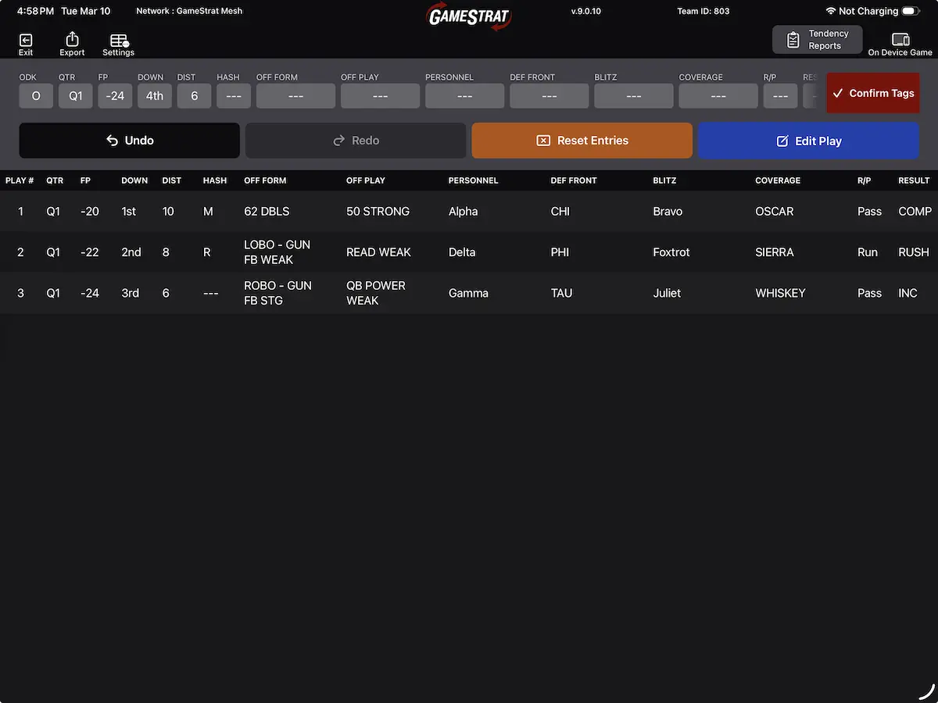Open the DOWN field showing 4th
This screenshot has height=703, width=938.
tap(155, 96)
